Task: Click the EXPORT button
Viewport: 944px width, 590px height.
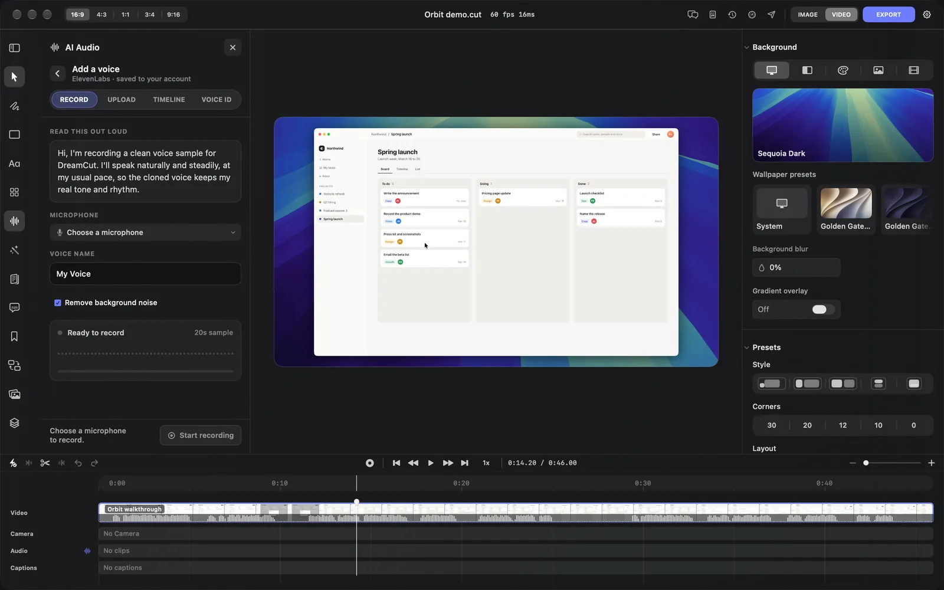Action: point(889,15)
